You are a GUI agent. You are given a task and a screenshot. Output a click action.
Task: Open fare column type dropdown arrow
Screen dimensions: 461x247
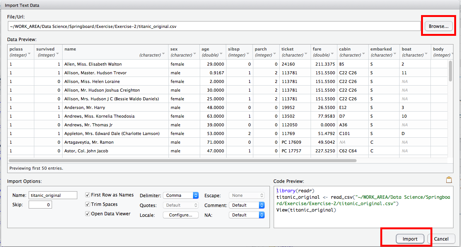pos(332,54)
